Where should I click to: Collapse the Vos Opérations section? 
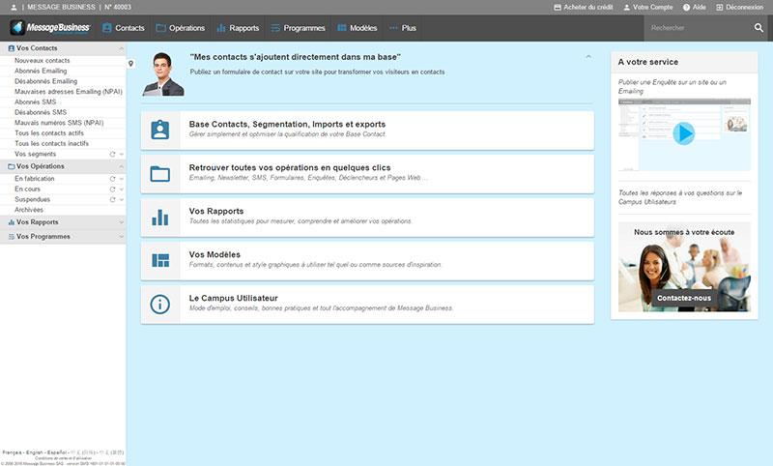[121, 166]
